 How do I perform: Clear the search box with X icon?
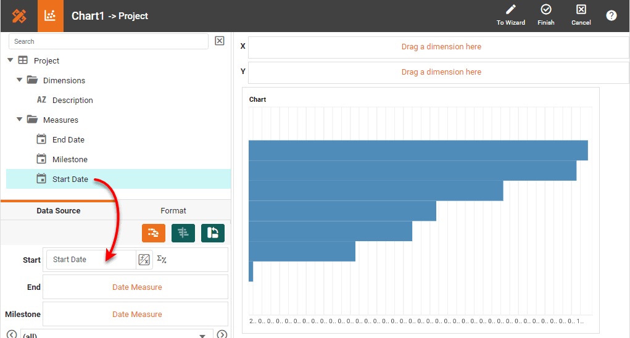point(219,41)
